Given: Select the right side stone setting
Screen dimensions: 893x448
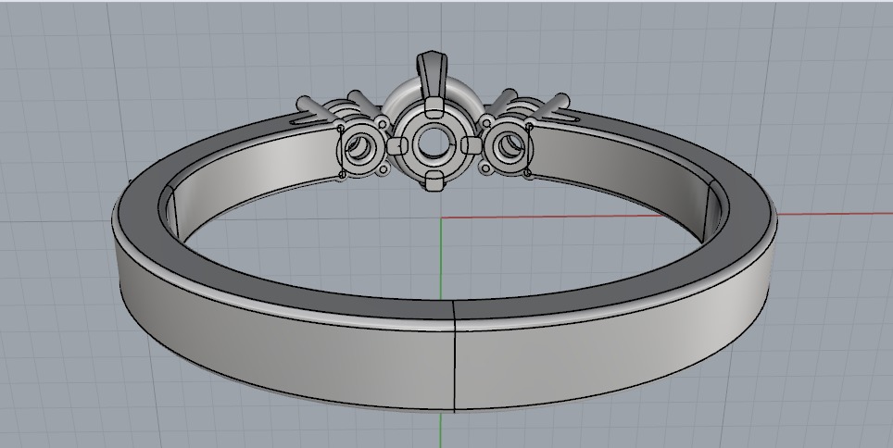Looking at the screenshot, I should [509, 147].
